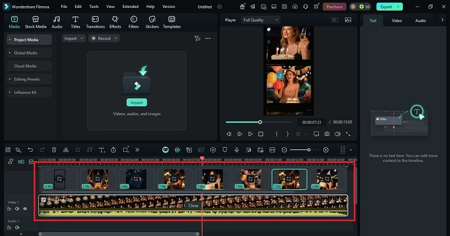This screenshot has width=450, height=236.
Task: Select Cloud Media in the sidebar
Action: pyautogui.click(x=29, y=66)
